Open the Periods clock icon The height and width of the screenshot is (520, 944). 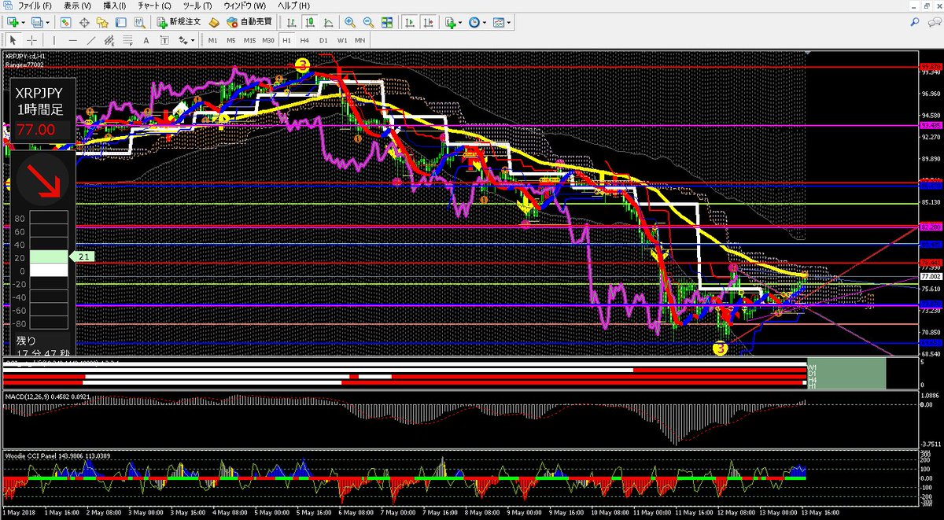click(475, 23)
